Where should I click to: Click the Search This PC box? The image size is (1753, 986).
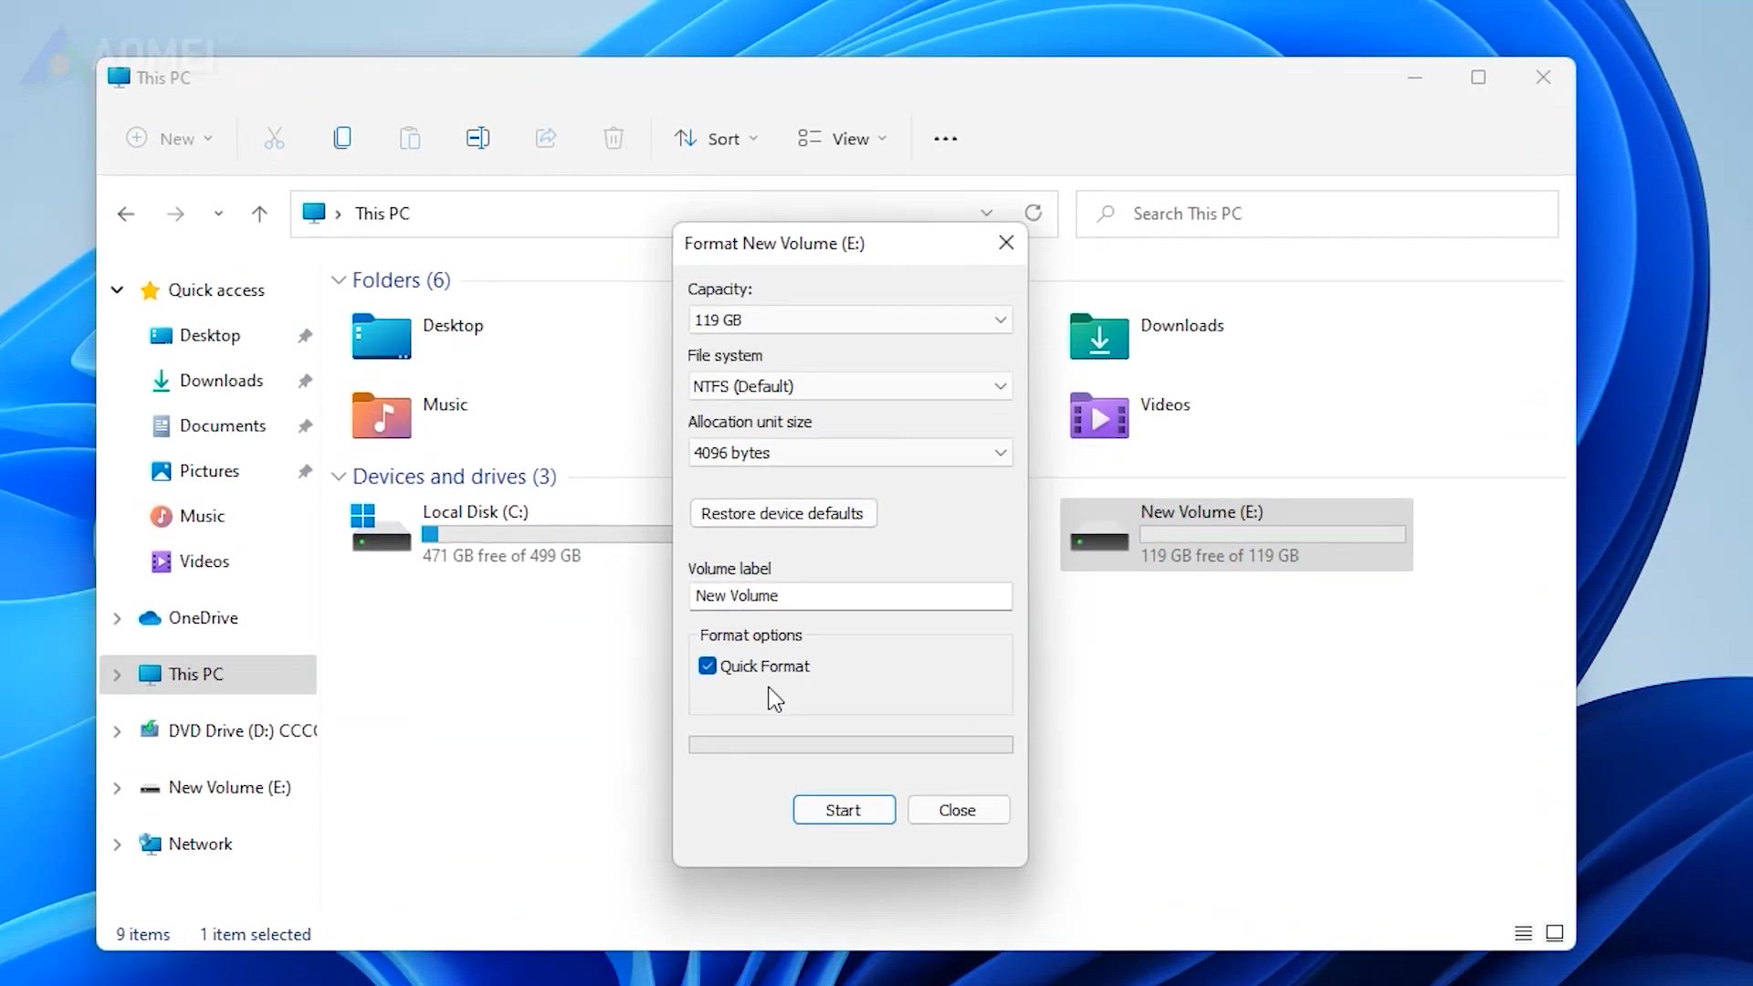pos(1317,214)
